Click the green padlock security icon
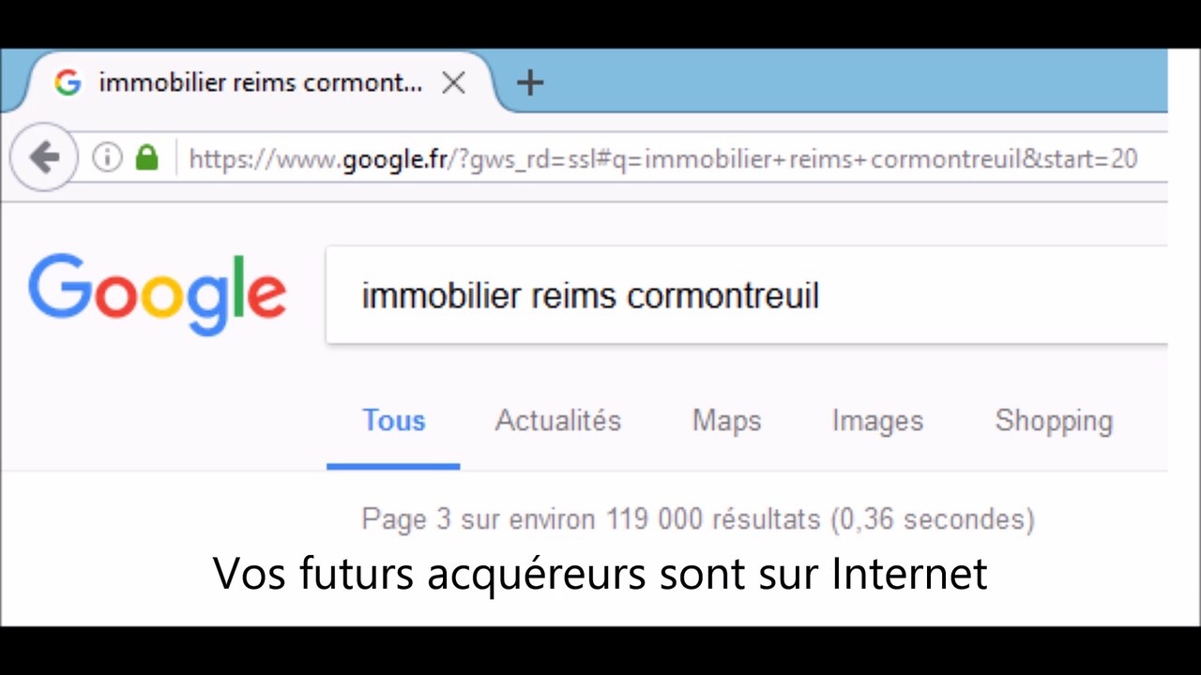 (x=146, y=157)
